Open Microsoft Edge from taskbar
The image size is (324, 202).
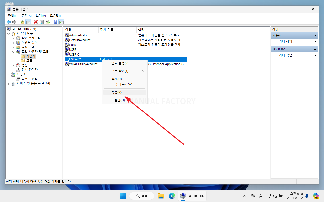pos(172,196)
